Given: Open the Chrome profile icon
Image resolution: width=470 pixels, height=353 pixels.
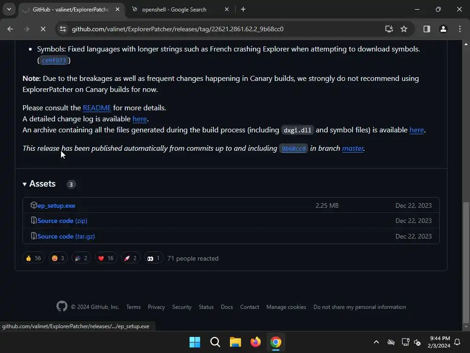Looking at the screenshot, I should click(x=443, y=29).
